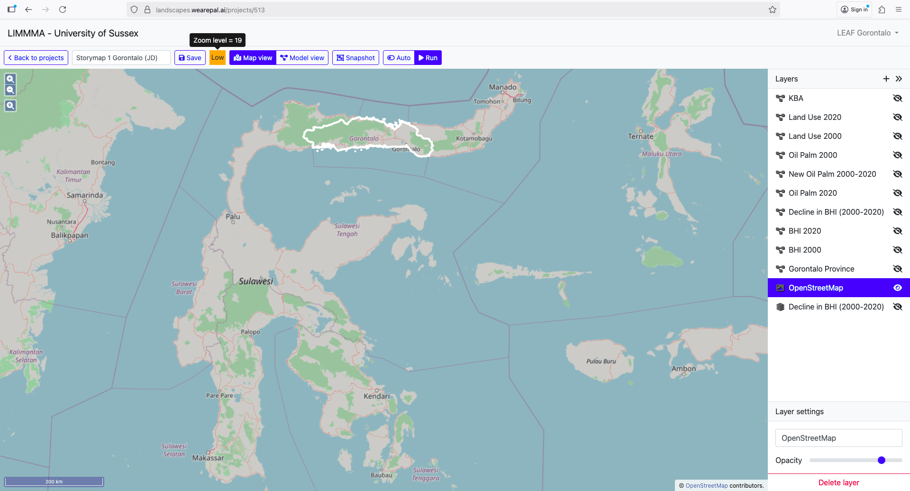
Task: Show the KBA layer
Action: [897, 98]
